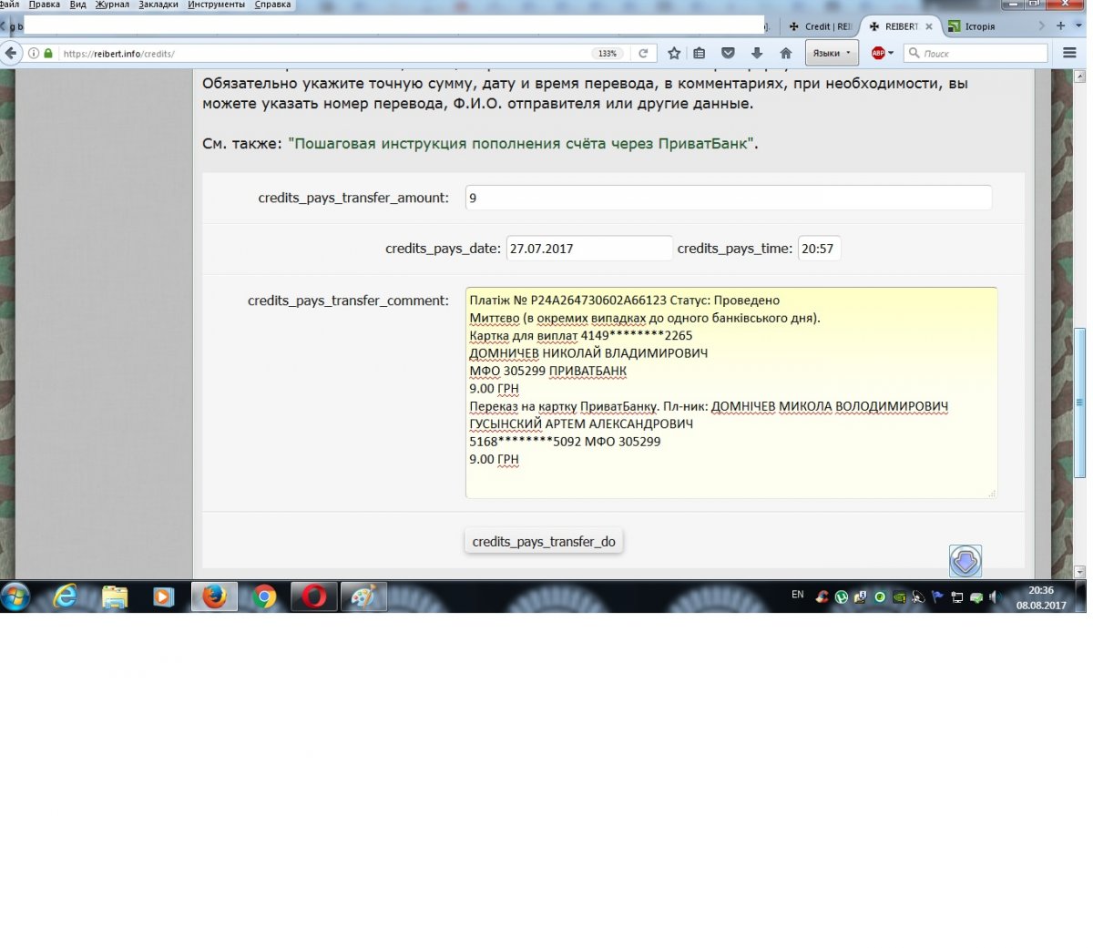Open the Закладки menu
1093x948 pixels.
point(158,5)
